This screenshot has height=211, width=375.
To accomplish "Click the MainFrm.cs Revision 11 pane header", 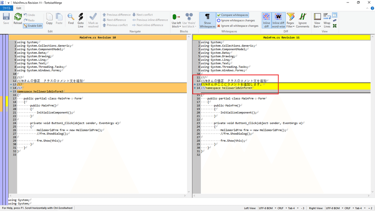I will coord(281,37).
